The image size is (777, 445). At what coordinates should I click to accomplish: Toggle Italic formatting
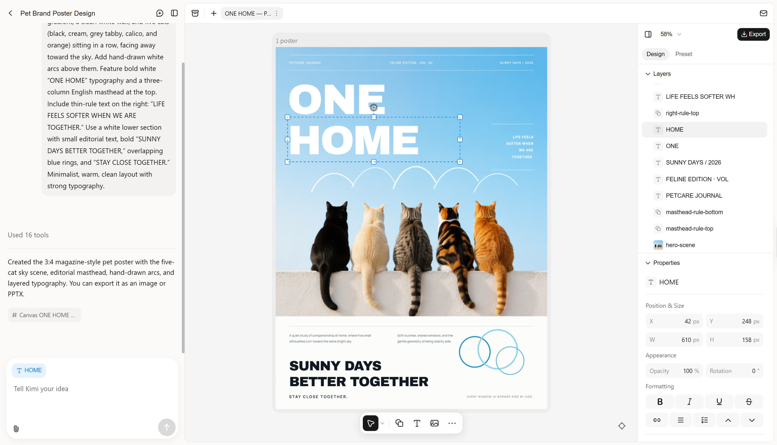[x=689, y=402]
